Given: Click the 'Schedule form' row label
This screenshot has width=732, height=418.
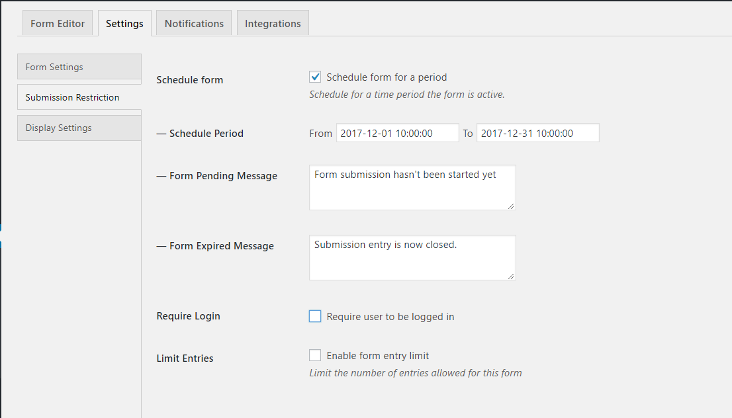Looking at the screenshot, I should point(189,80).
